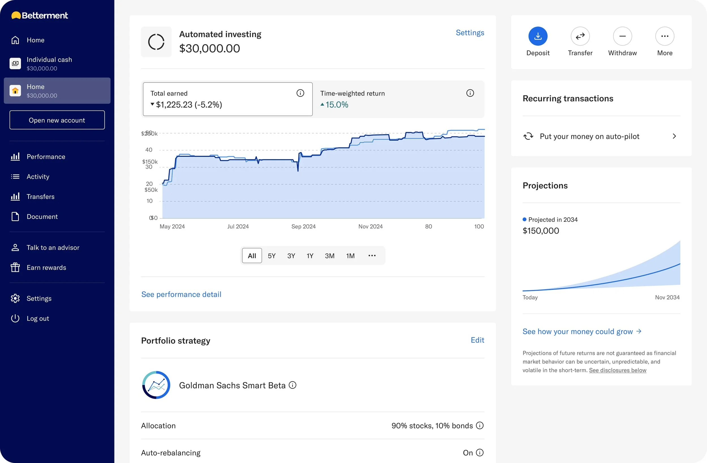Open Performance in the sidebar
707x463 pixels.
[x=46, y=157]
